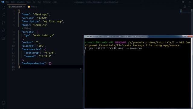
Task: Click the "1.0.0" version value
Action: pos(42,18)
